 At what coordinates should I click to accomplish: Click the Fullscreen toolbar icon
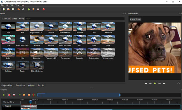38,10
